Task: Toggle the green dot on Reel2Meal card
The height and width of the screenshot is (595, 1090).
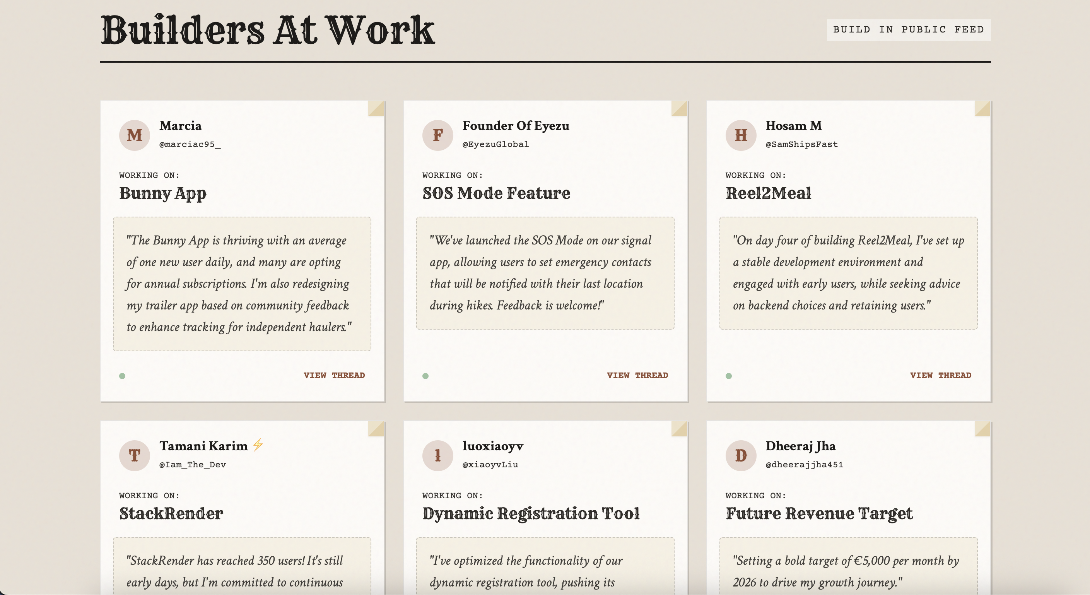Action: click(x=728, y=375)
